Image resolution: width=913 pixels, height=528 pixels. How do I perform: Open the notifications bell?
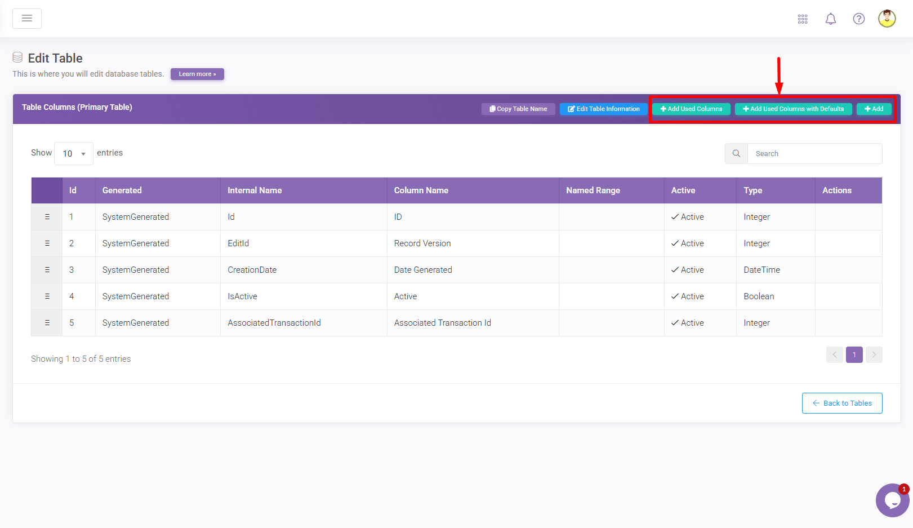point(830,19)
